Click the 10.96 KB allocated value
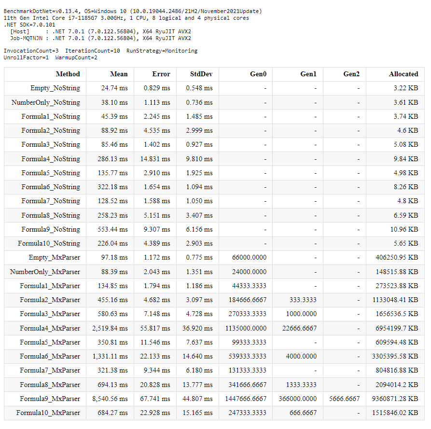Screen dimensions: 431x429 [404, 229]
